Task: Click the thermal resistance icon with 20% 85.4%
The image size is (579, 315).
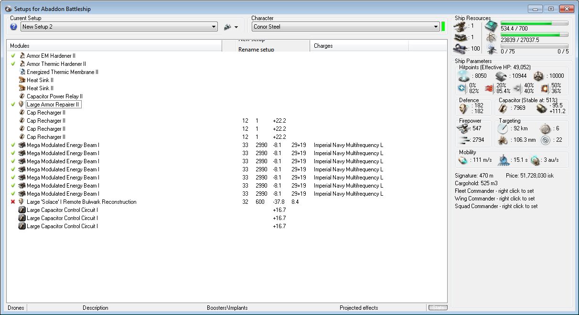Action: coord(490,88)
